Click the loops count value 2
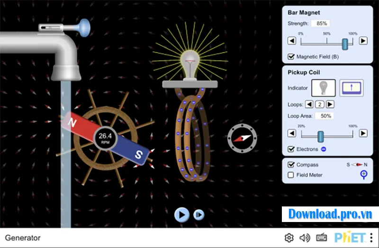The height and width of the screenshot is (248, 379). pos(320,104)
